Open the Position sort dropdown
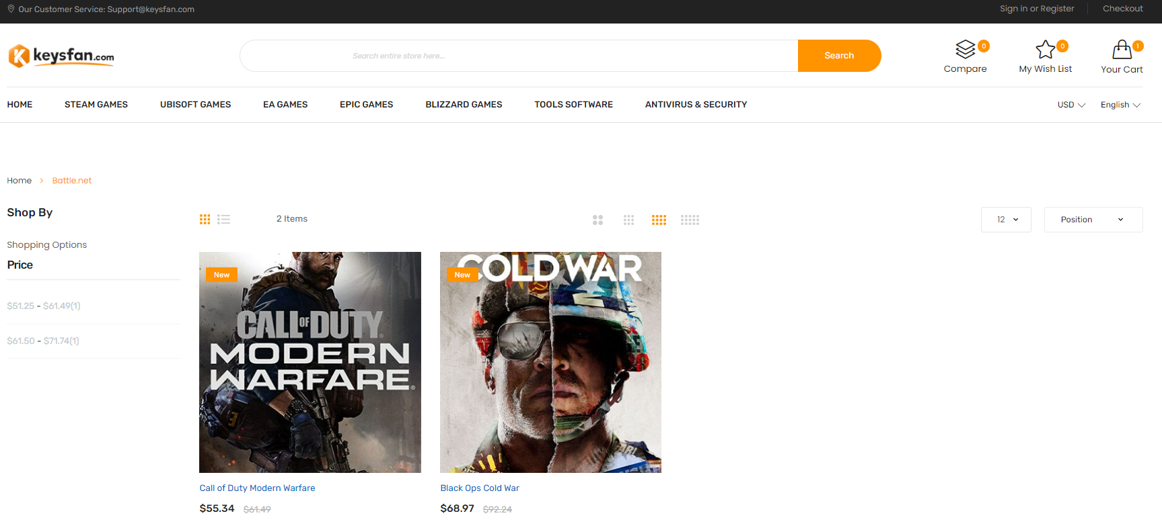 [1093, 220]
